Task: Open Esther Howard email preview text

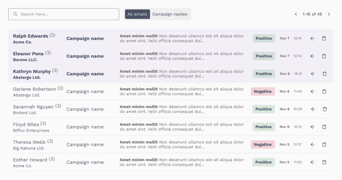Action: (x=181, y=162)
